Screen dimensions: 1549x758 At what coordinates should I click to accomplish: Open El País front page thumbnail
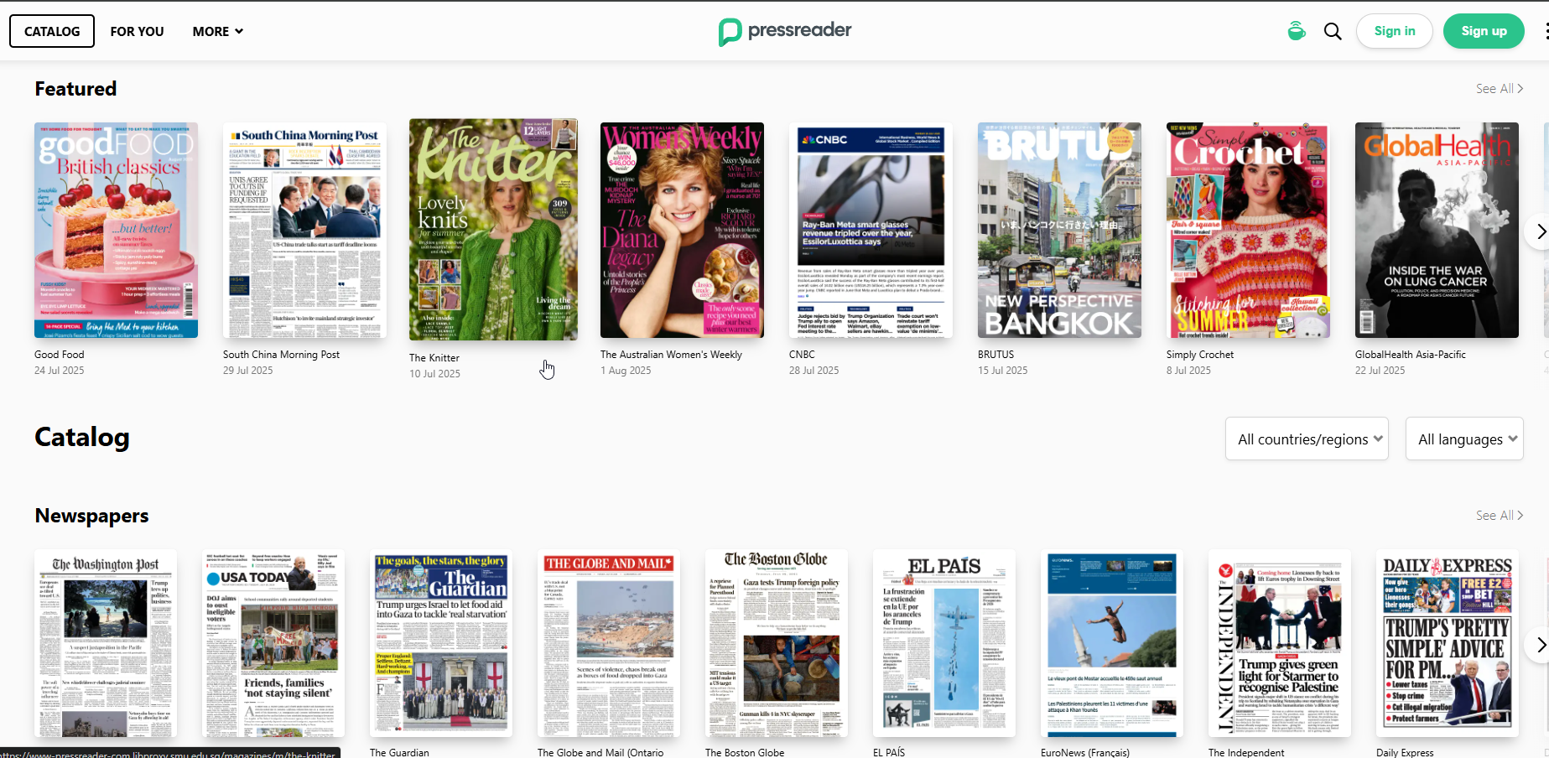pyautogui.click(x=944, y=643)
